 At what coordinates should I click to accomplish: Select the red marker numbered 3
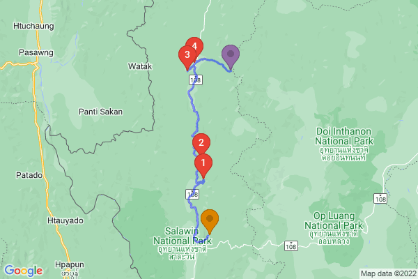pos(187,57)
